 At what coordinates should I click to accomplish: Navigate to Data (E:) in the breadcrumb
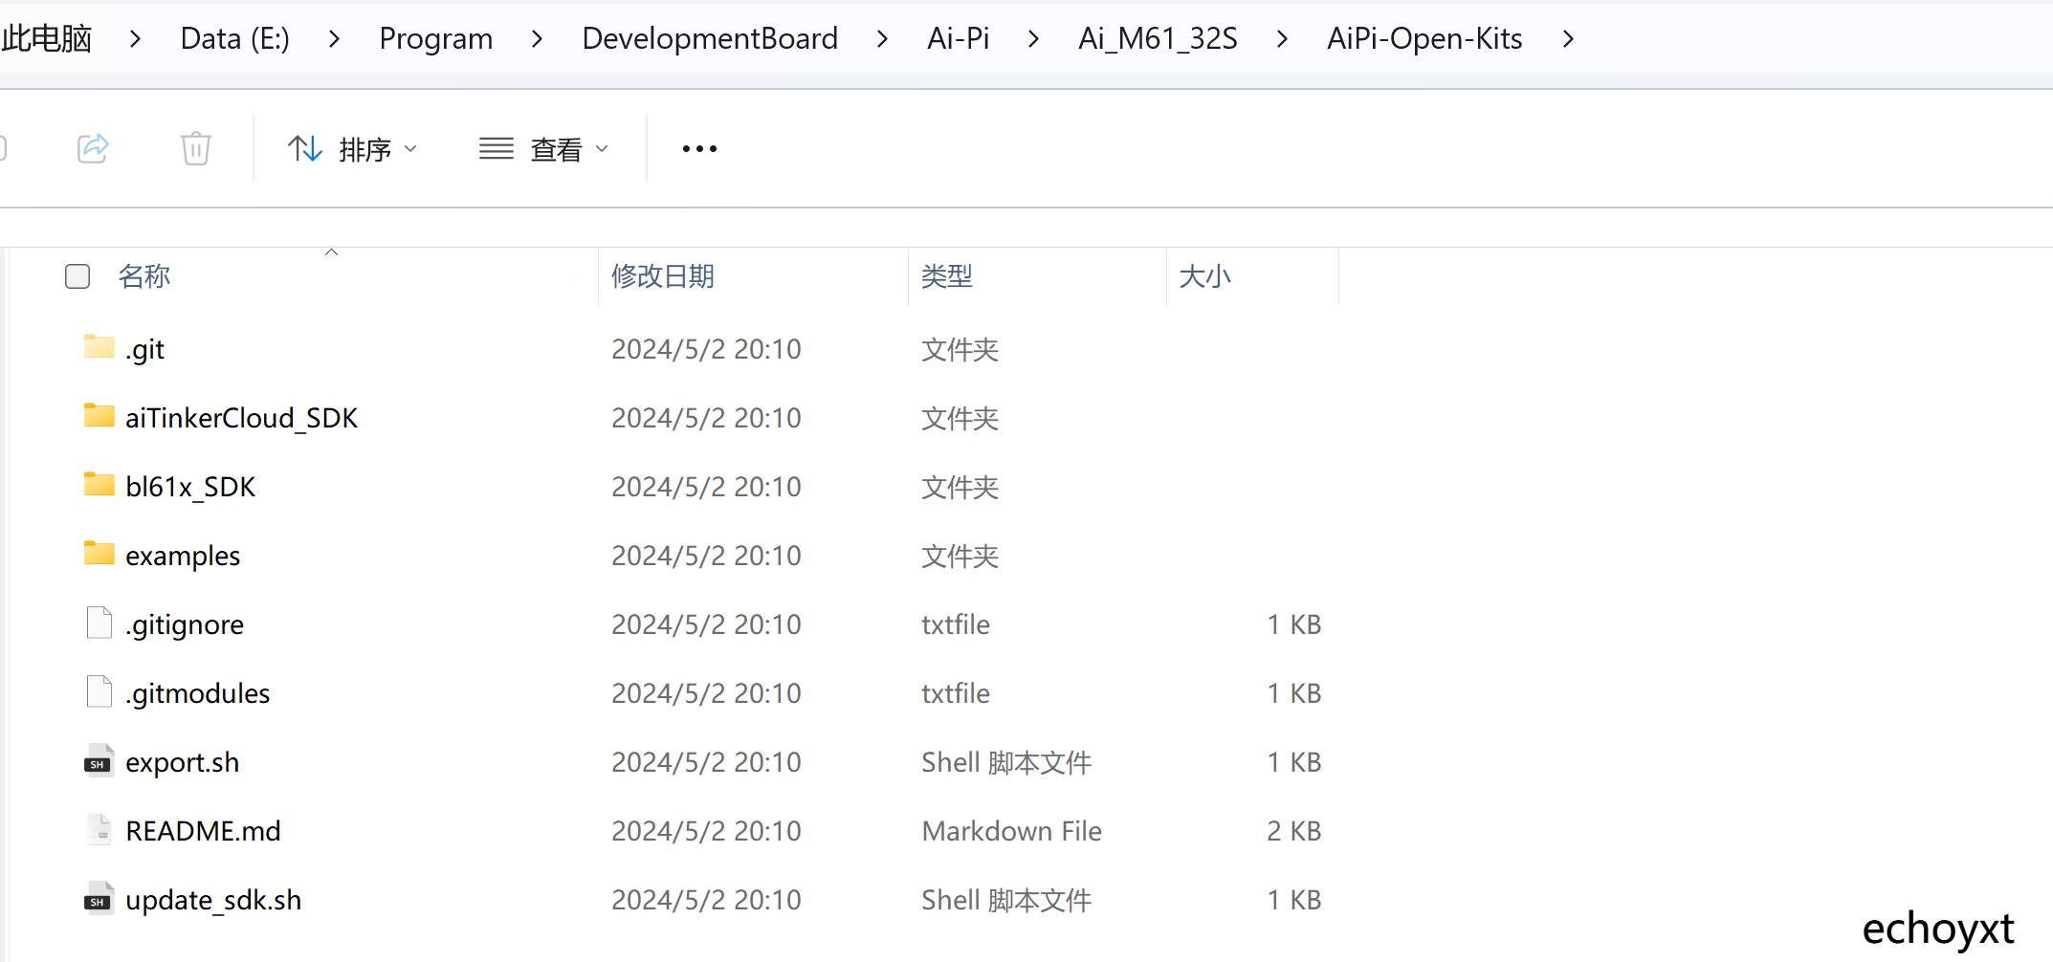[x=235, y=38]
